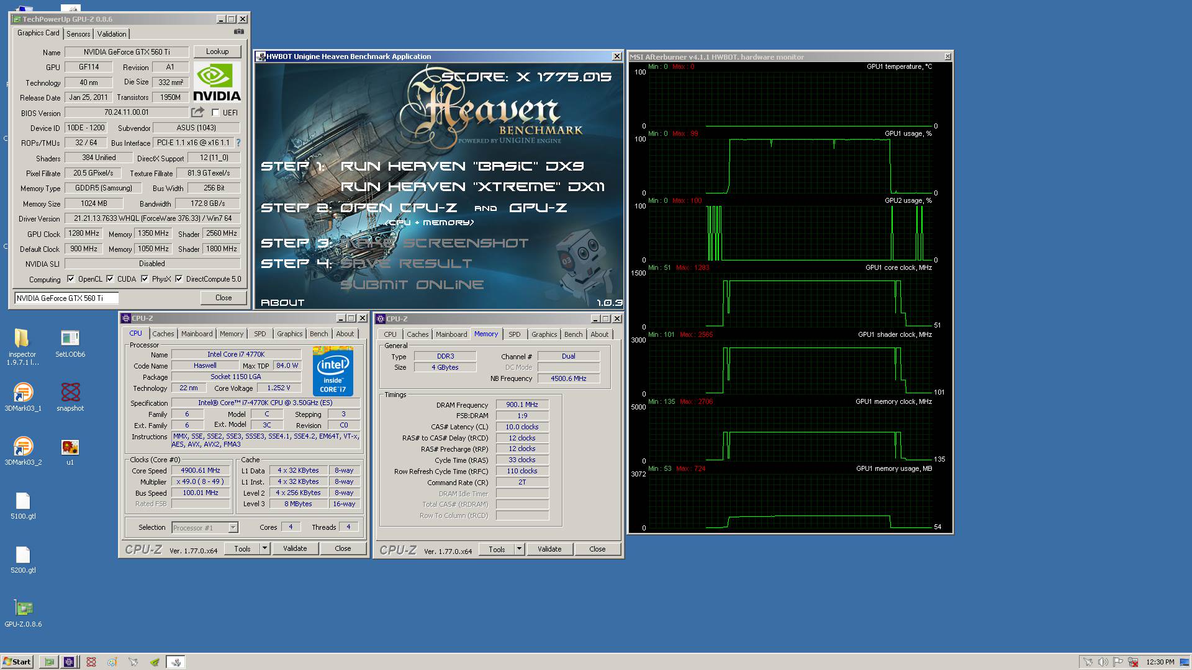Click the BIOS export icon in GPU-Z

(197, 112)
